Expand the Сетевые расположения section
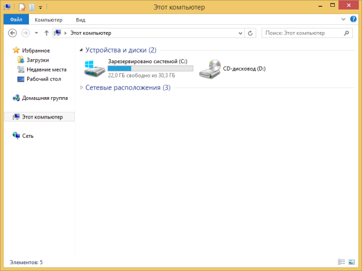 click(x=82, y=88)
